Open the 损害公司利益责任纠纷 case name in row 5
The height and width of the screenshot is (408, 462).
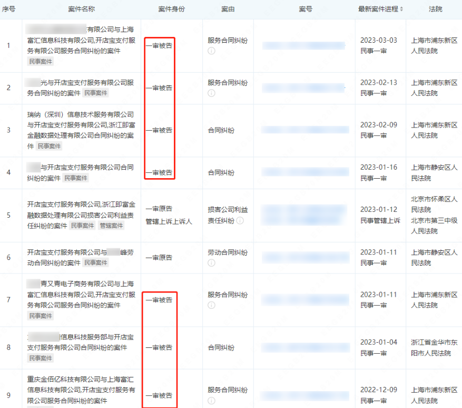click(x=81, y=215)
